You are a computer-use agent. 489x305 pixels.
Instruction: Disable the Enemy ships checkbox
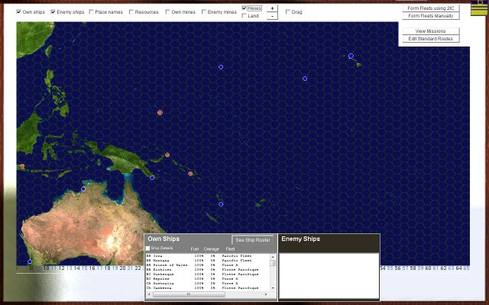point(53,12)
